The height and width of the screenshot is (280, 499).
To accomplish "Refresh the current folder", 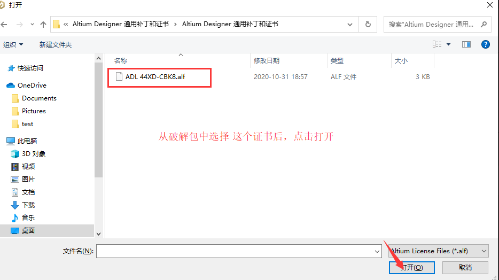I will 368,25.
